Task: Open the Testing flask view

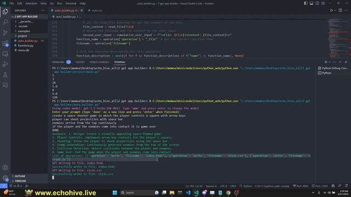Action: pyautogui.click(x=5, y=75)
